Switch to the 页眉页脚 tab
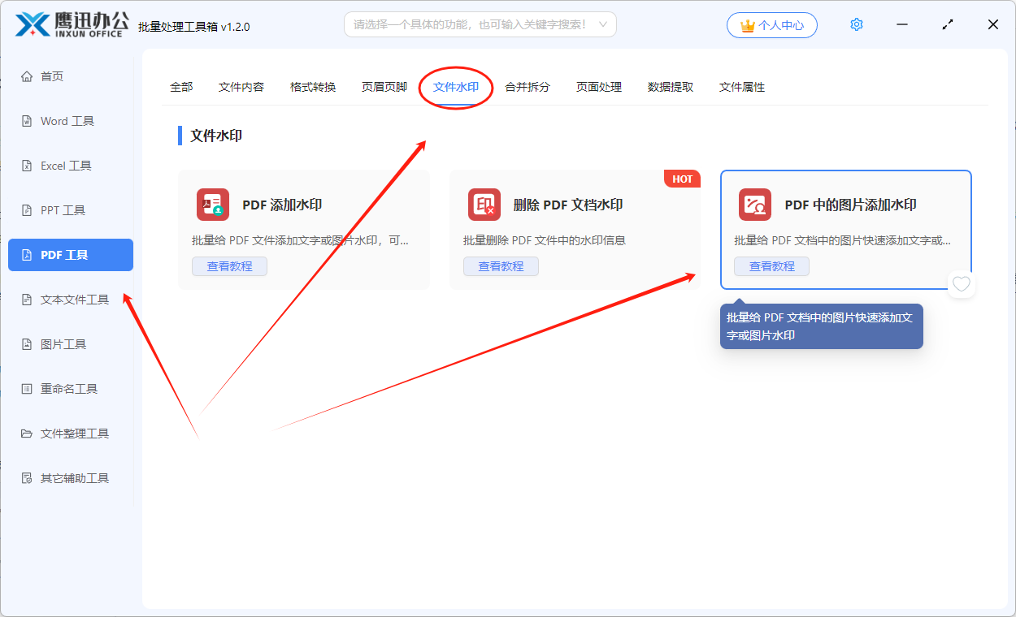Viewport: 1016px width, 617px height. click(x=384, y=87)
